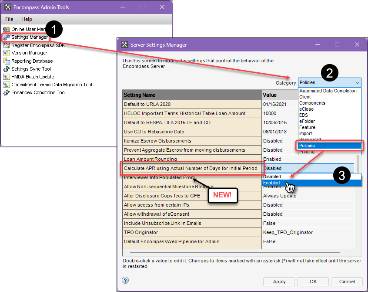The width and height of the screenshot is (368, 292).
Task: Click the Version Manager icon
Action: 7,53
